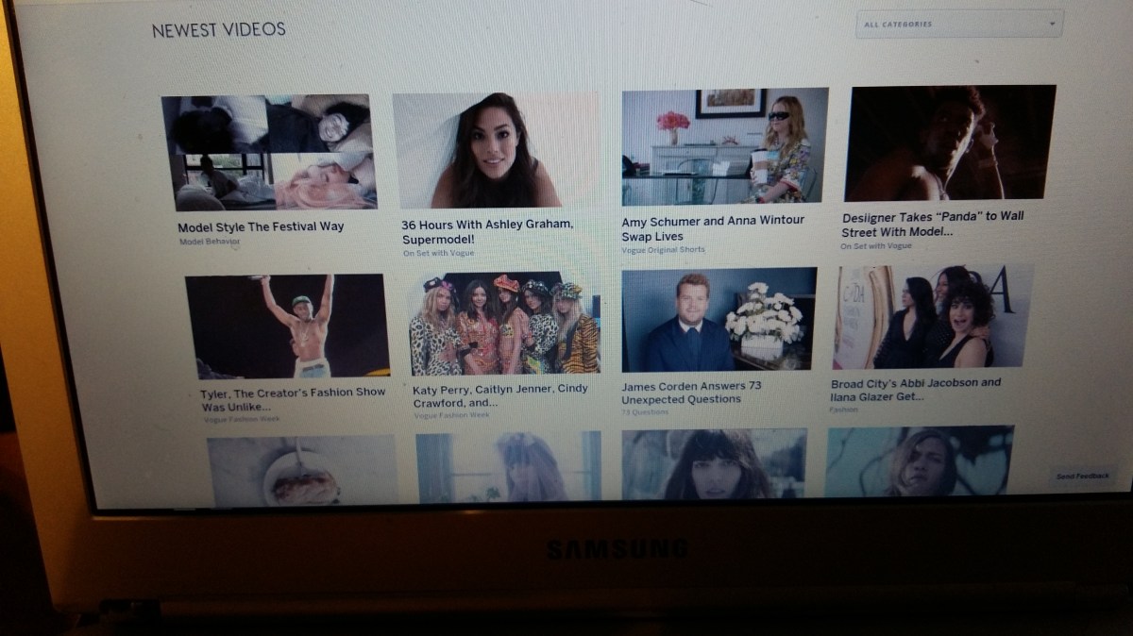Open the All Categories dropdown
Viewport: 1133px width, 636px height.
pyautogui.click(x=958, y=24)
